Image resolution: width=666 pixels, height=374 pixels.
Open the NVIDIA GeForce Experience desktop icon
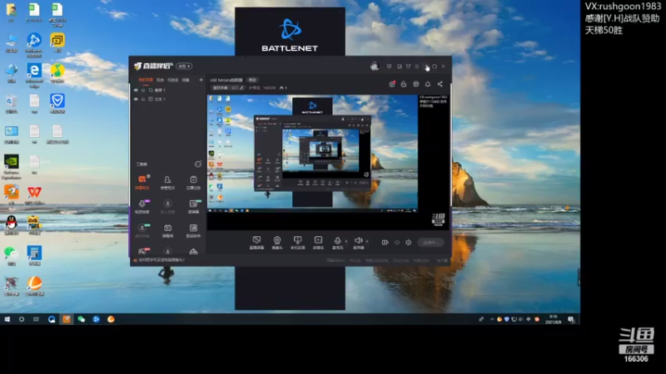pyautogui.click(x=12, y=167)
